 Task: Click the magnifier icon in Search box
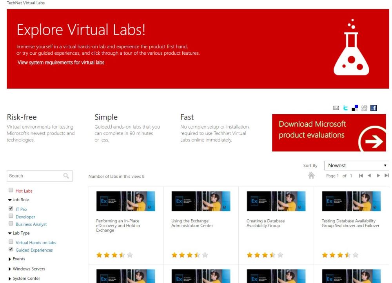pyautogui.click(x=66, y=176)
